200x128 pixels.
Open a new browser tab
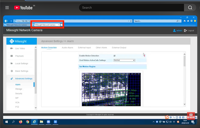(61, 25)
